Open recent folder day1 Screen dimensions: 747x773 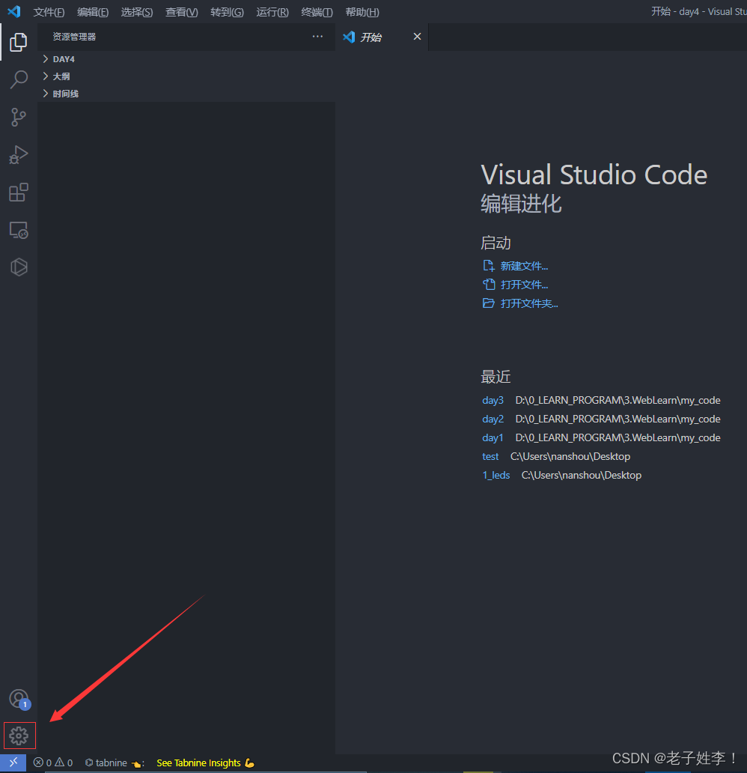pos(493,437)
